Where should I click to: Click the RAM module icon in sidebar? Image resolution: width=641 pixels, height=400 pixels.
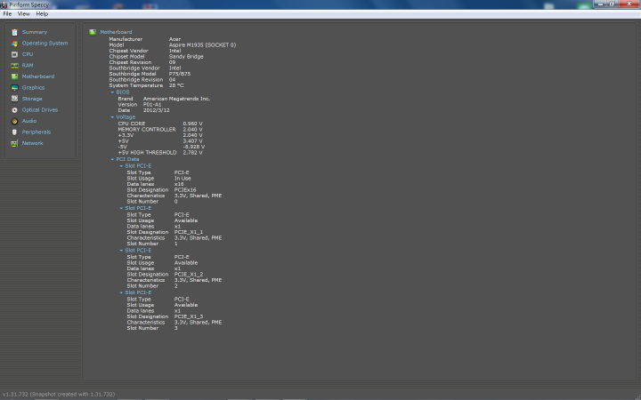15,65
